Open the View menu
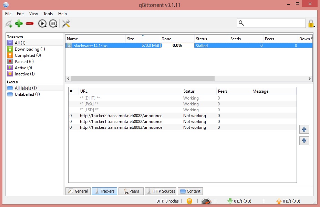The image size is (320, 207). click(x=33, y=14)
